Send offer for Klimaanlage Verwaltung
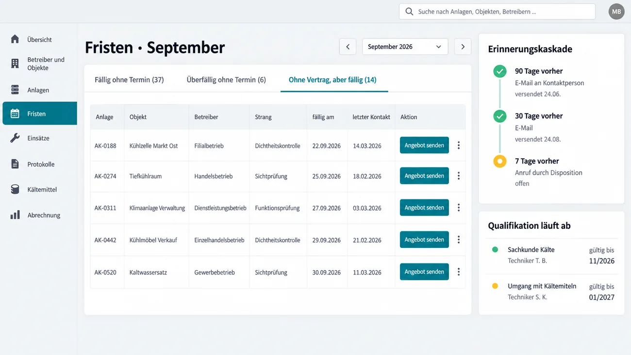Viewport: 631px width, 355px height. pyautogui.click(x=424, y=208)
